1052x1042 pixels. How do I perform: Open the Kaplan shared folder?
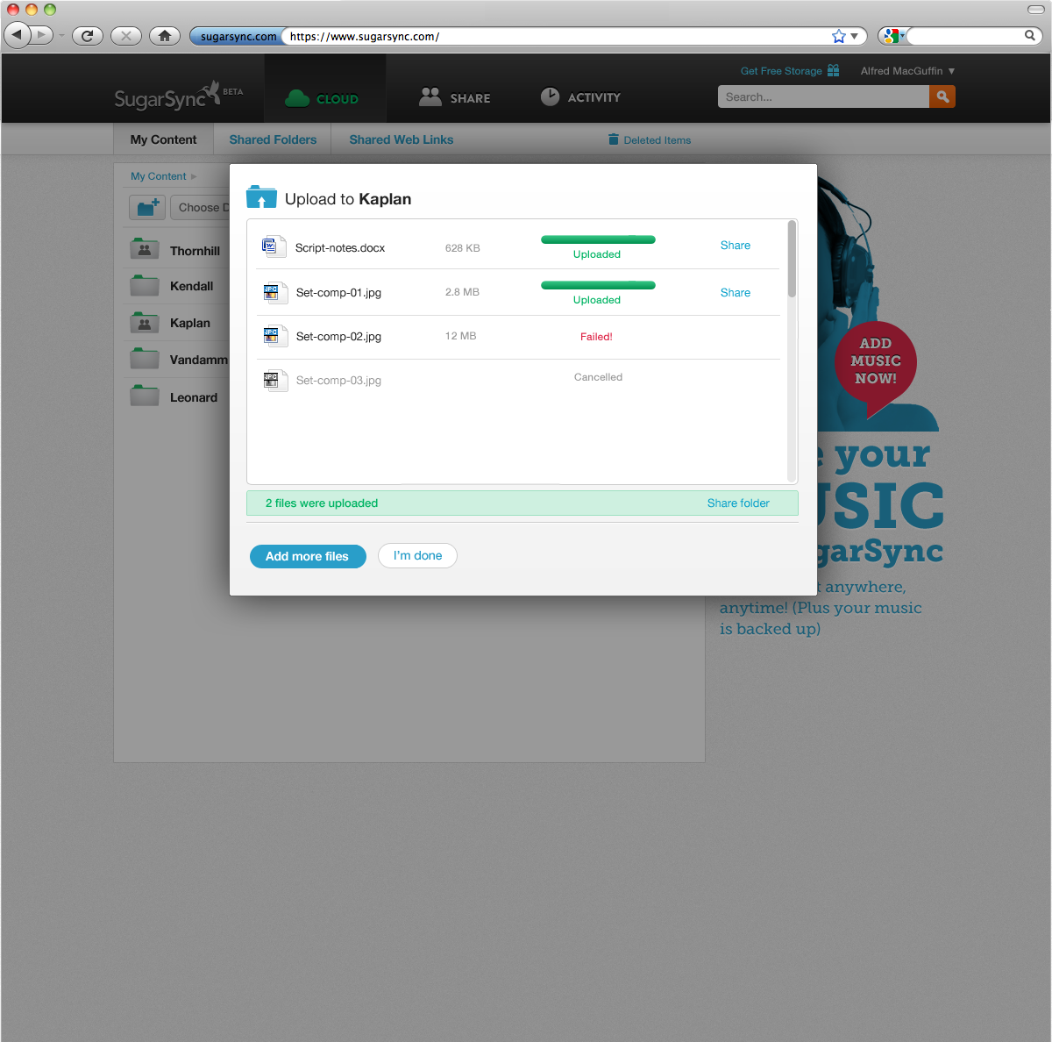click(x=189, y=323)
